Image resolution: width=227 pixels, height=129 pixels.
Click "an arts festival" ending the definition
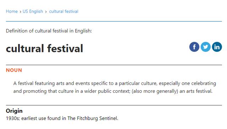196,91
